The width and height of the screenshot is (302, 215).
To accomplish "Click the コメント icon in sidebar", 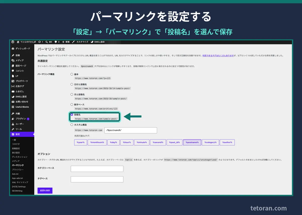I will [x=13, y=71].
